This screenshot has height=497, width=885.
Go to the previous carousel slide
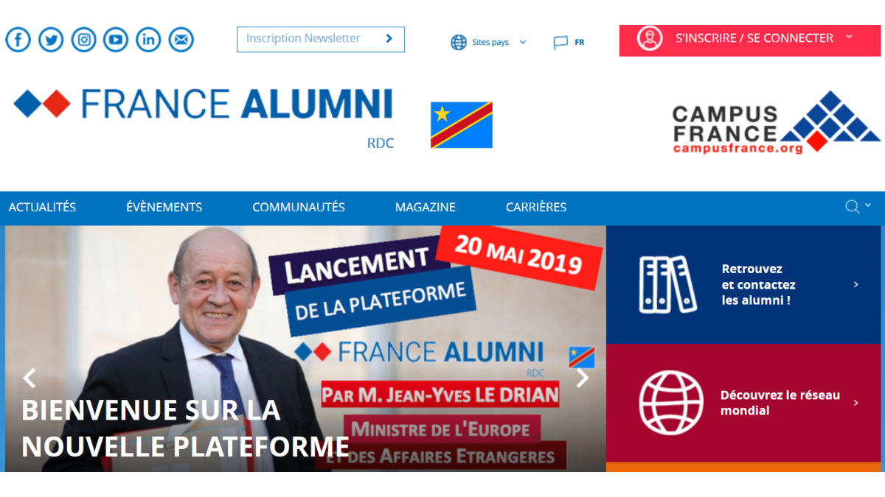(29, 378)
